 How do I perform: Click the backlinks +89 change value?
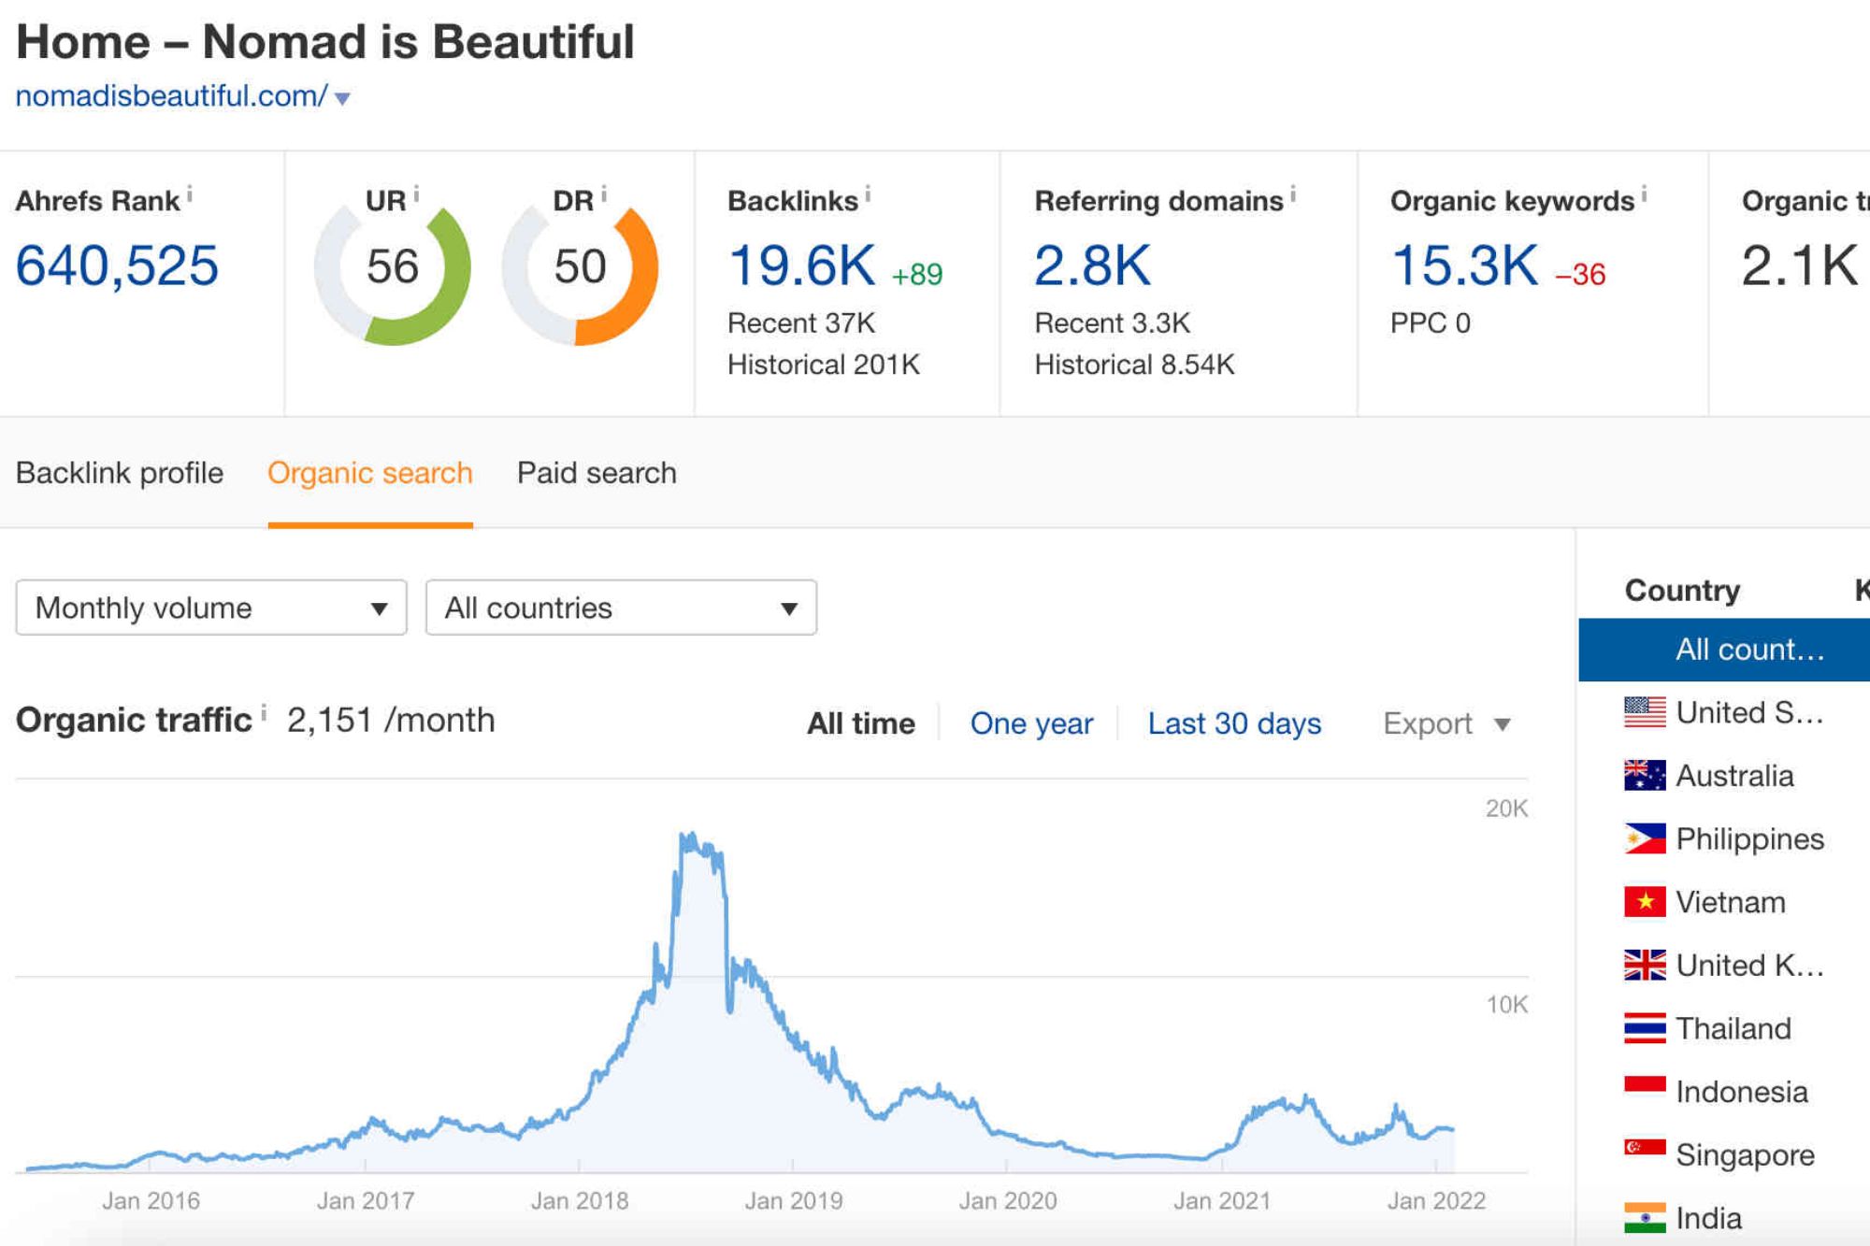(x=917, y=275)
